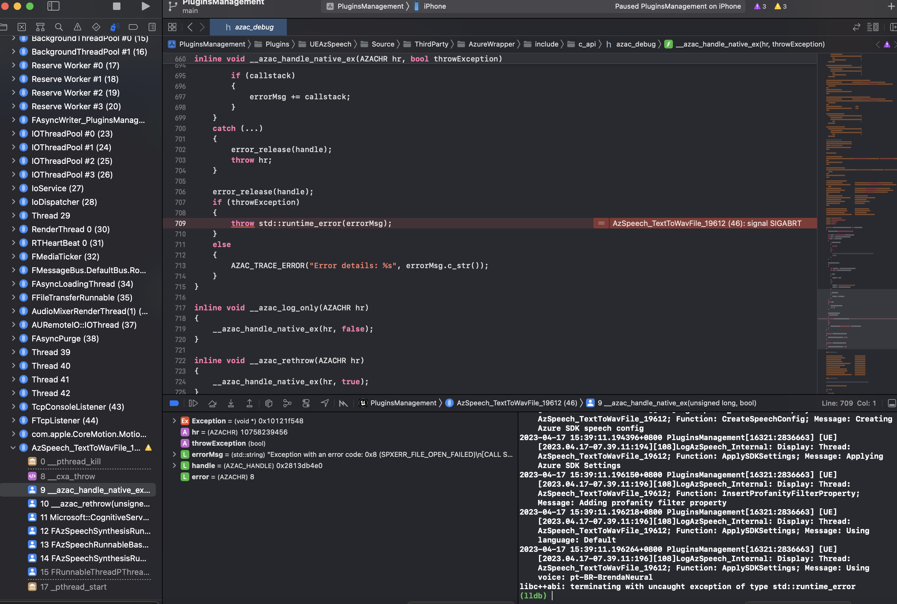Open Debug View Hierarchy button
Viewport: 897px width, 604px height.
pos(269,403)
